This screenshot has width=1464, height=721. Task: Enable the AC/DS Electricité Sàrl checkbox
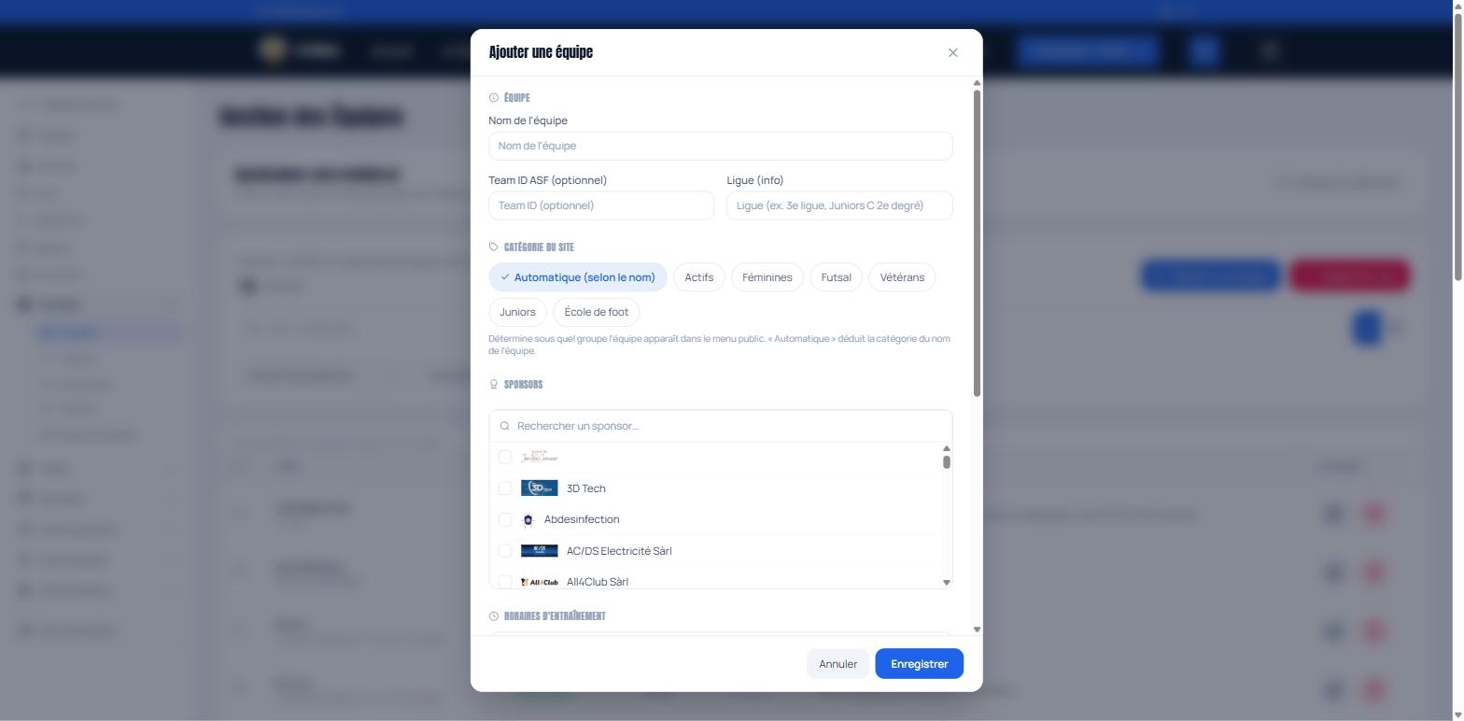(505, 551)
